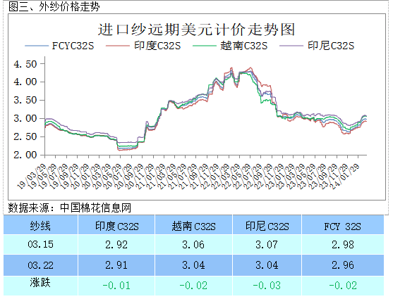Click the 3.04 value under 印尼C32S

[x=267, y=265]
